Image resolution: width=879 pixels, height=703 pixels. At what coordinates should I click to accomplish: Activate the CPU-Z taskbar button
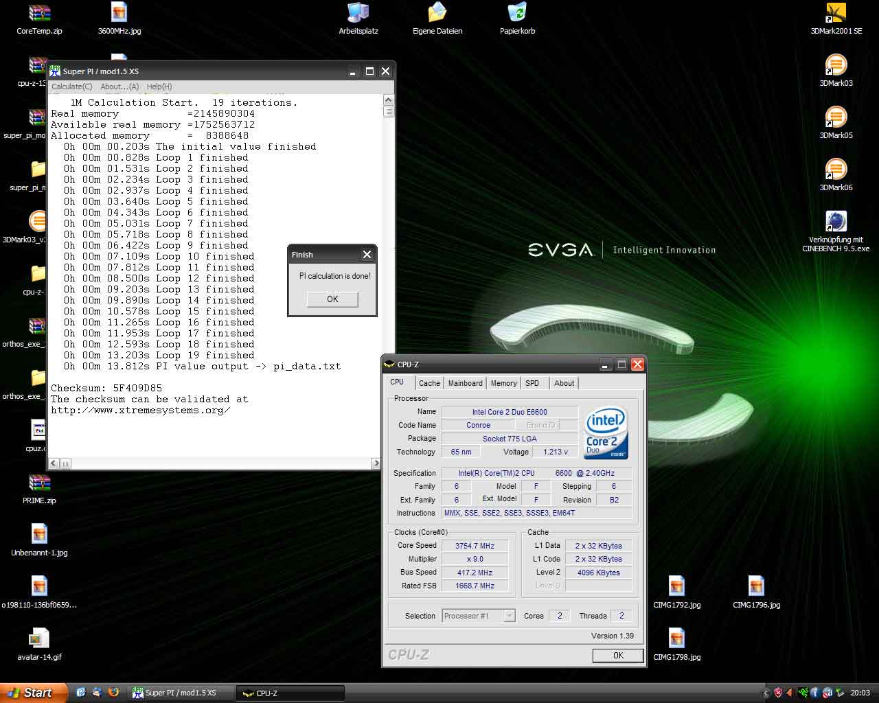coord(290,693)
